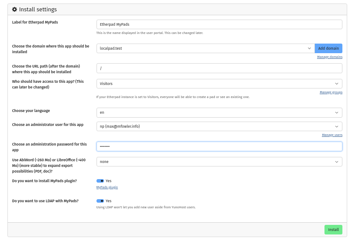The image size is (352, 241).
Task: Click the URL path input field
Action: point(219,68)
